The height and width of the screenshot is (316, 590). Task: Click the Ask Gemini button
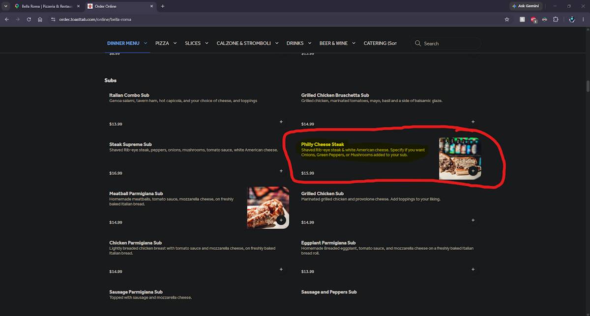coord(525,6)
